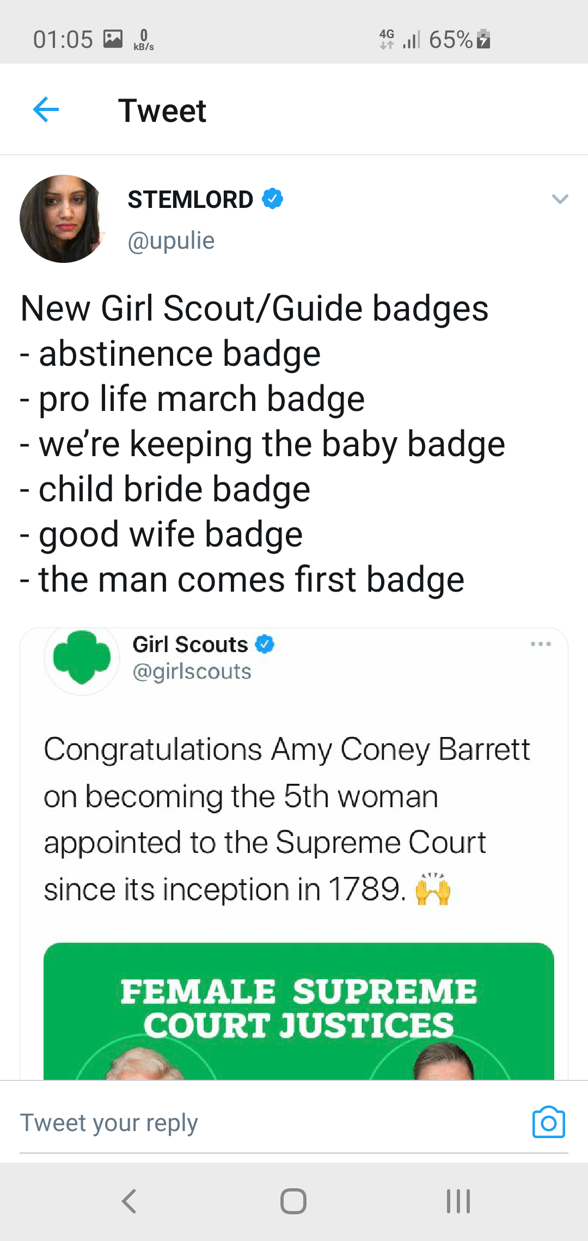Tap the STEMLORD display name
Screen dimensions: 588x1241
pos(190,199)
